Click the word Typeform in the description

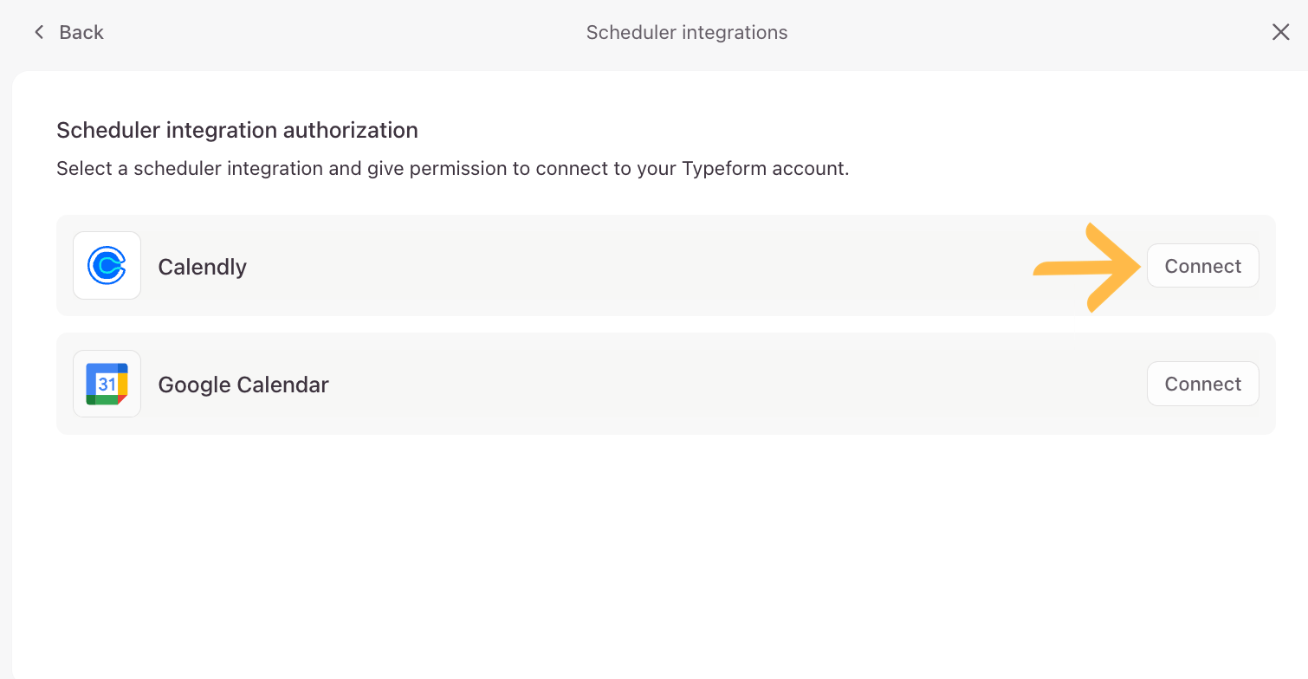tap(720, 168)
